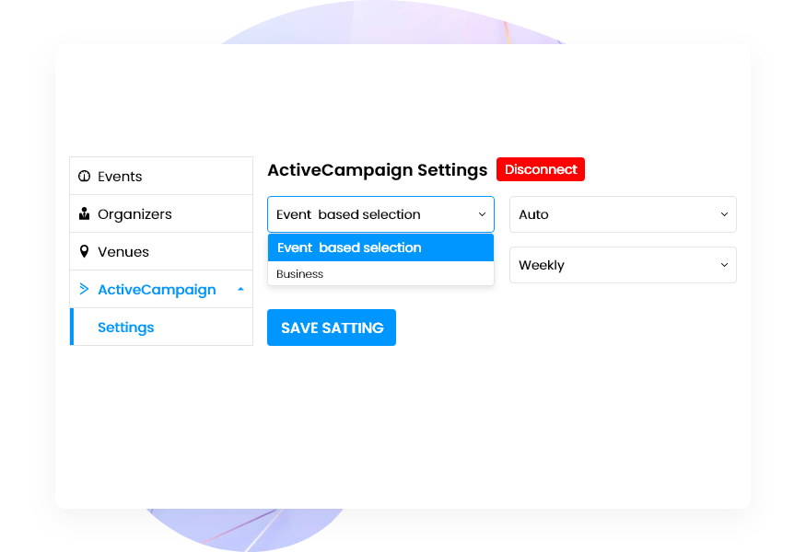
Task: Open the Weekly dropdown
Action: [623, 265]
